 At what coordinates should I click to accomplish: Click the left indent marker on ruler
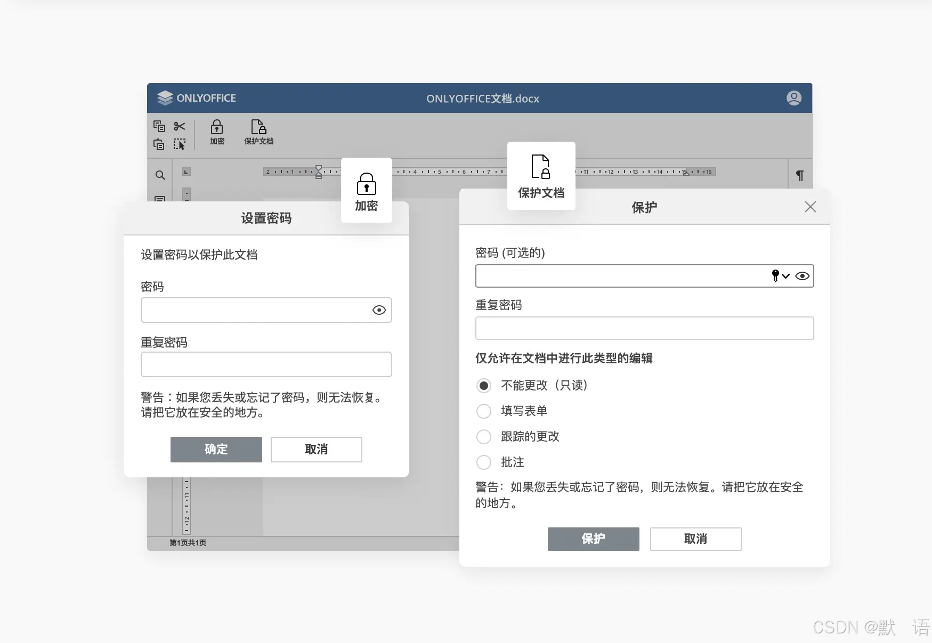tap(319, 172)
